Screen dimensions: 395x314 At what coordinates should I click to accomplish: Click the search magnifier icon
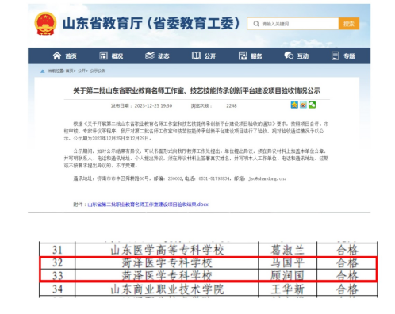tap(256, 24)
